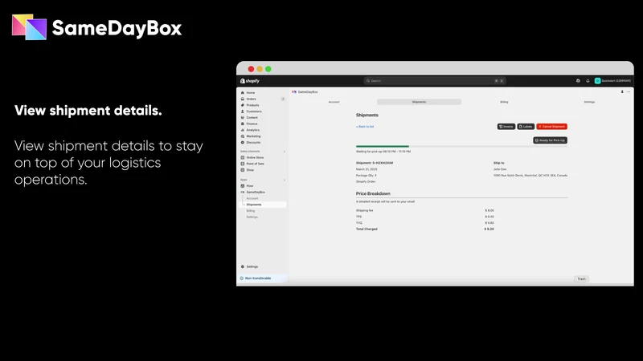
Task: Select Shipments under SameDayBox in the sidebar
Action: (x=264, y=205)
